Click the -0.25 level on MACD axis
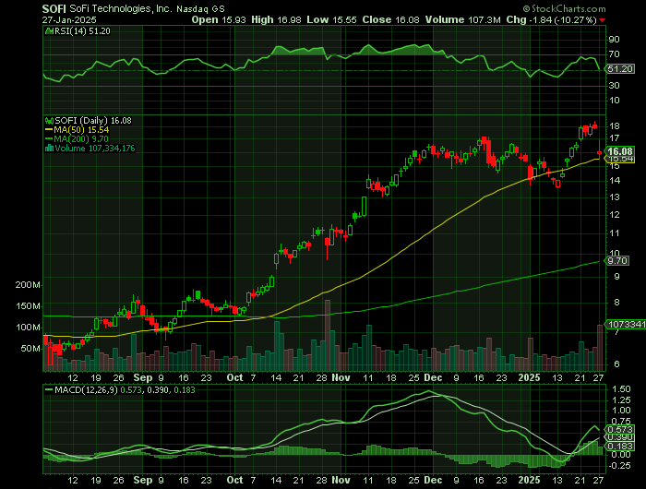The height and width of the screenshot is (489, 646). point(619,466)
